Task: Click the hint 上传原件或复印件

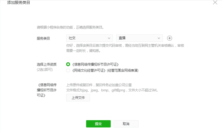Action: pyautogui.click(x=99, y=85)
